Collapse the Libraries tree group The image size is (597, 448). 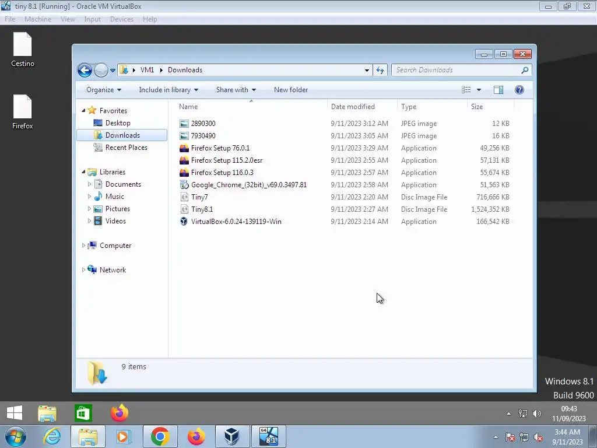coord(83,172)
